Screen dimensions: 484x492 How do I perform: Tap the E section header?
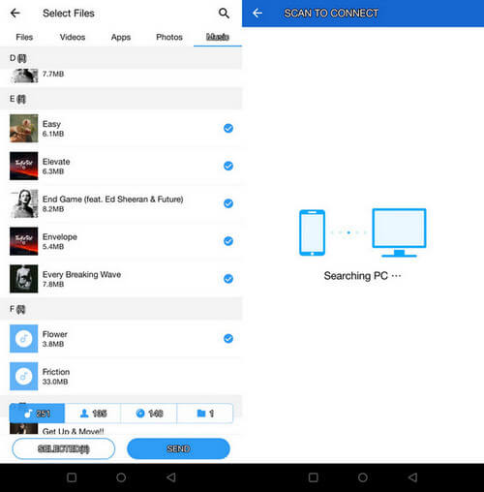pyautogui.click(x=121, y=99)
